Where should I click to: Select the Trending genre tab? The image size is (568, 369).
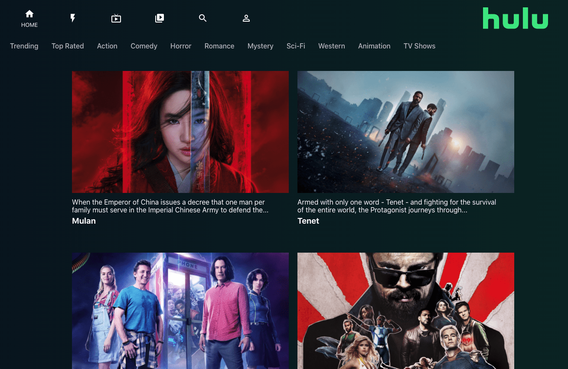(24, 46)
